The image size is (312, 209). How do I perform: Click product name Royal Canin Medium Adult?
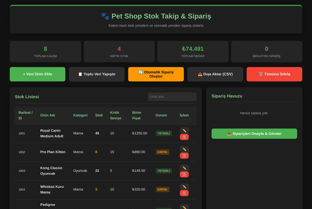52,133
